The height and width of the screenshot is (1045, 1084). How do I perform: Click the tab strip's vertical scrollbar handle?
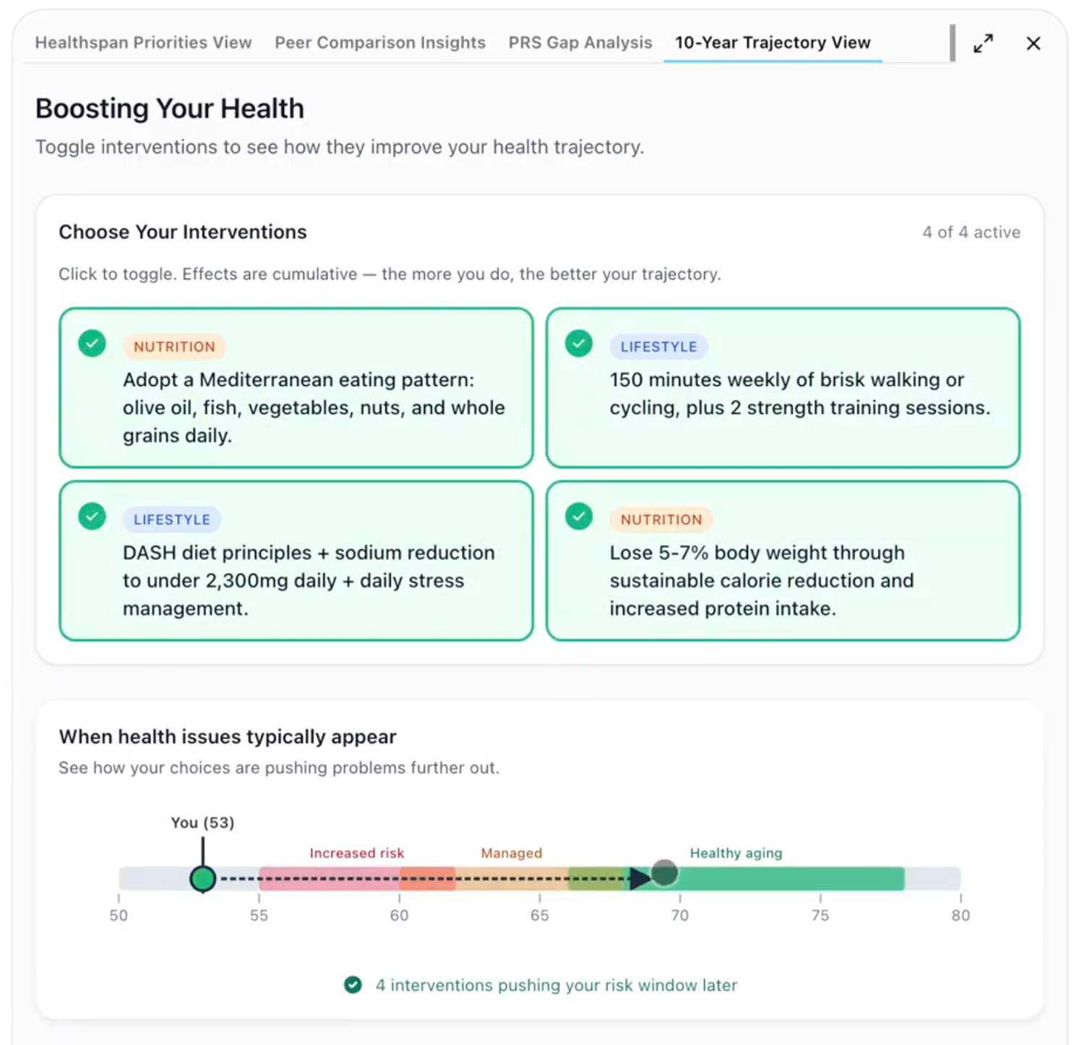point(952,43)
